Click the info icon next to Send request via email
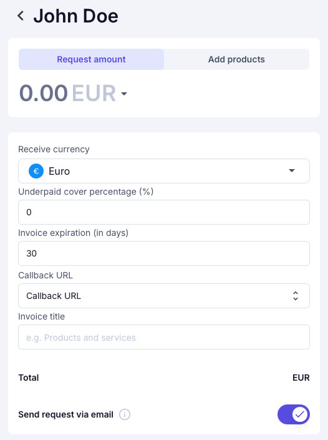328x440 pixels. (x=125, y=414)
